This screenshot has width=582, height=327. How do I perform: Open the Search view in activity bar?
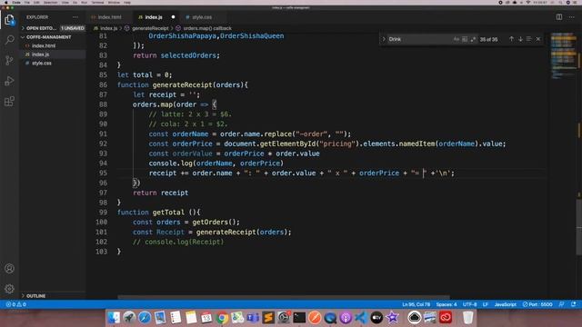click(x=10, y=40)
